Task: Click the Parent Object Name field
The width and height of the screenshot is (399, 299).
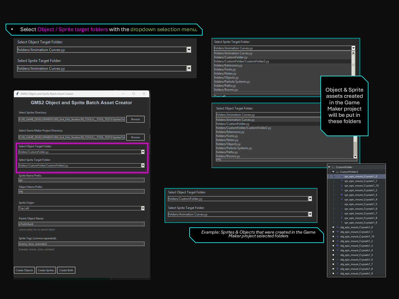Action: (81, 224)
